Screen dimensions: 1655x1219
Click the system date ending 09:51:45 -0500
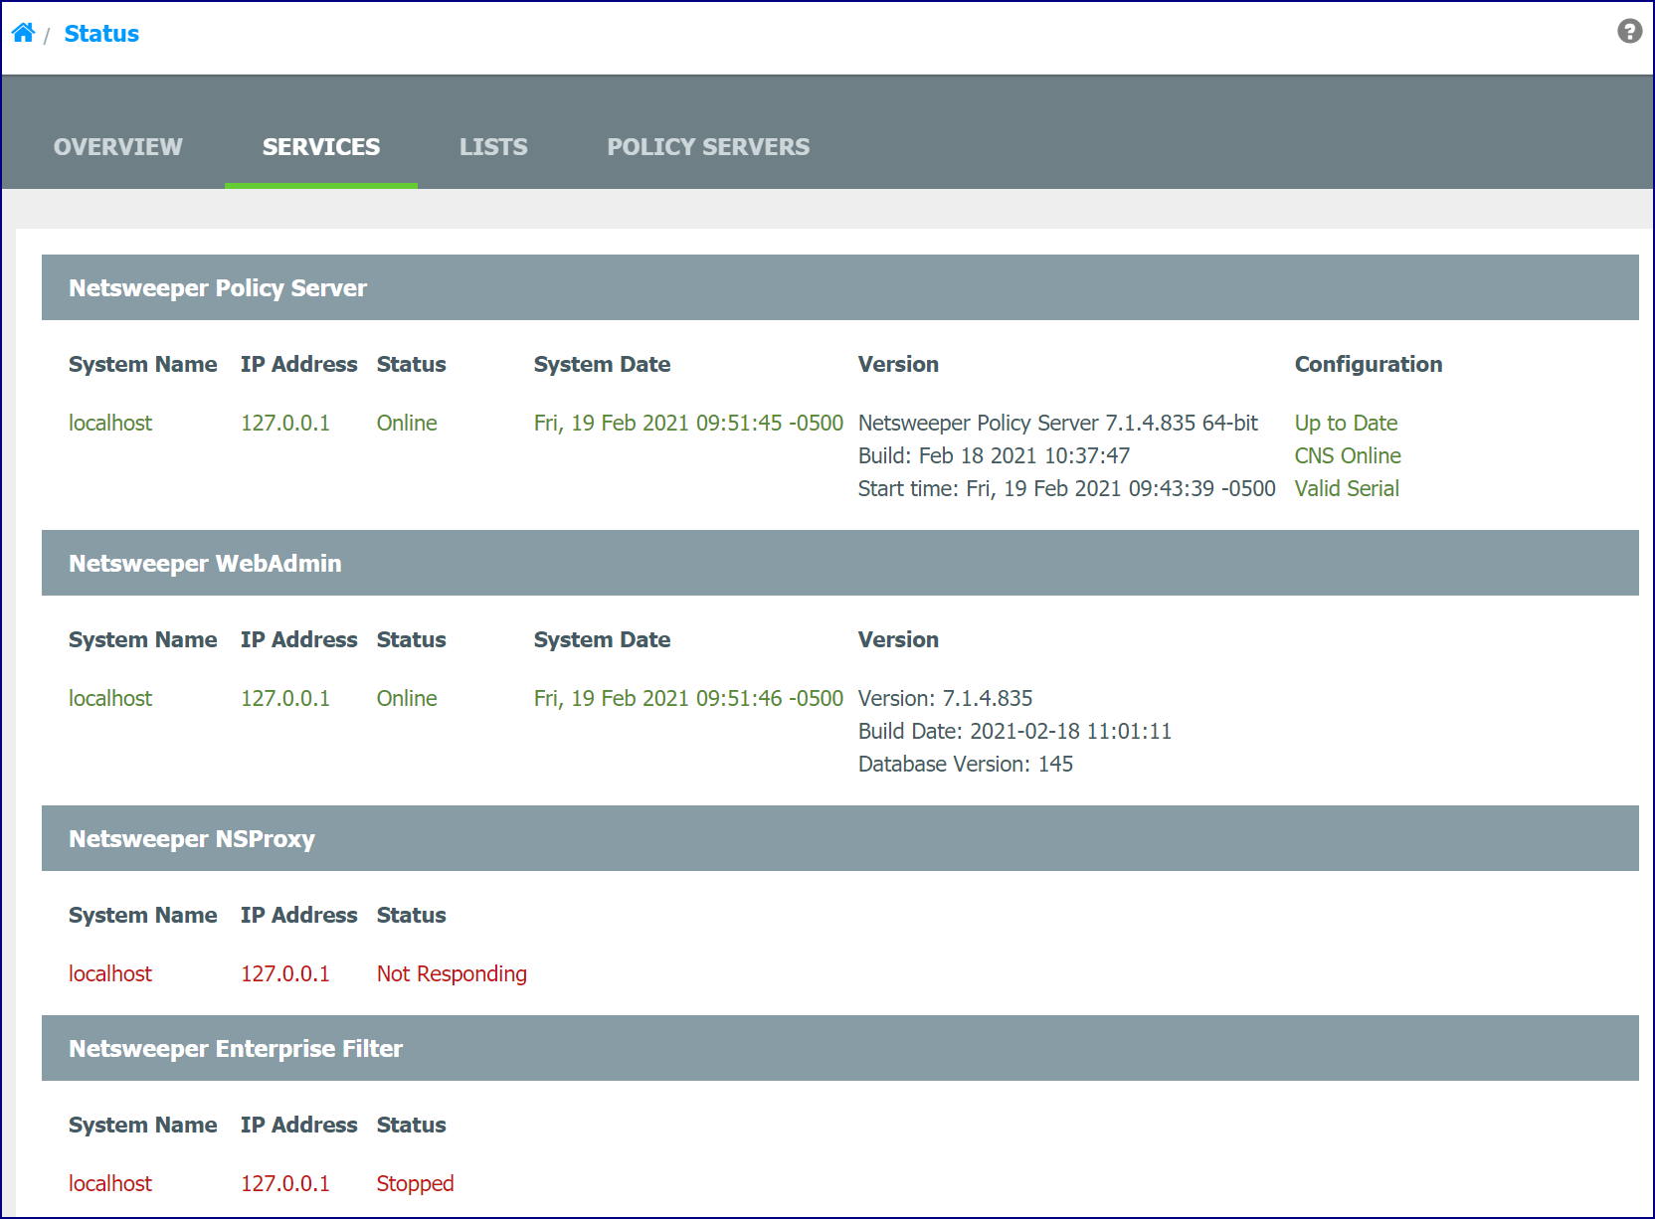(x=688, y=423)
